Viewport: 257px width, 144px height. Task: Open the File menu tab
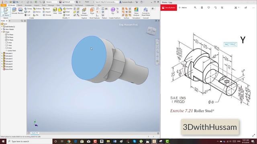click(x=3, y=5)
